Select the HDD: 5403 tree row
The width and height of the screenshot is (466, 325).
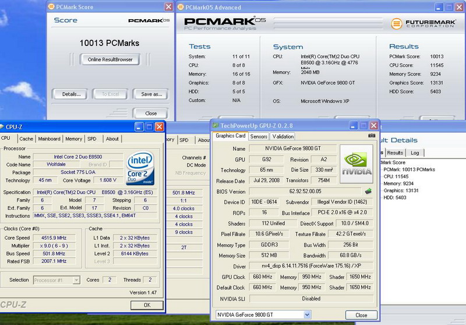(x=395, y=197)
